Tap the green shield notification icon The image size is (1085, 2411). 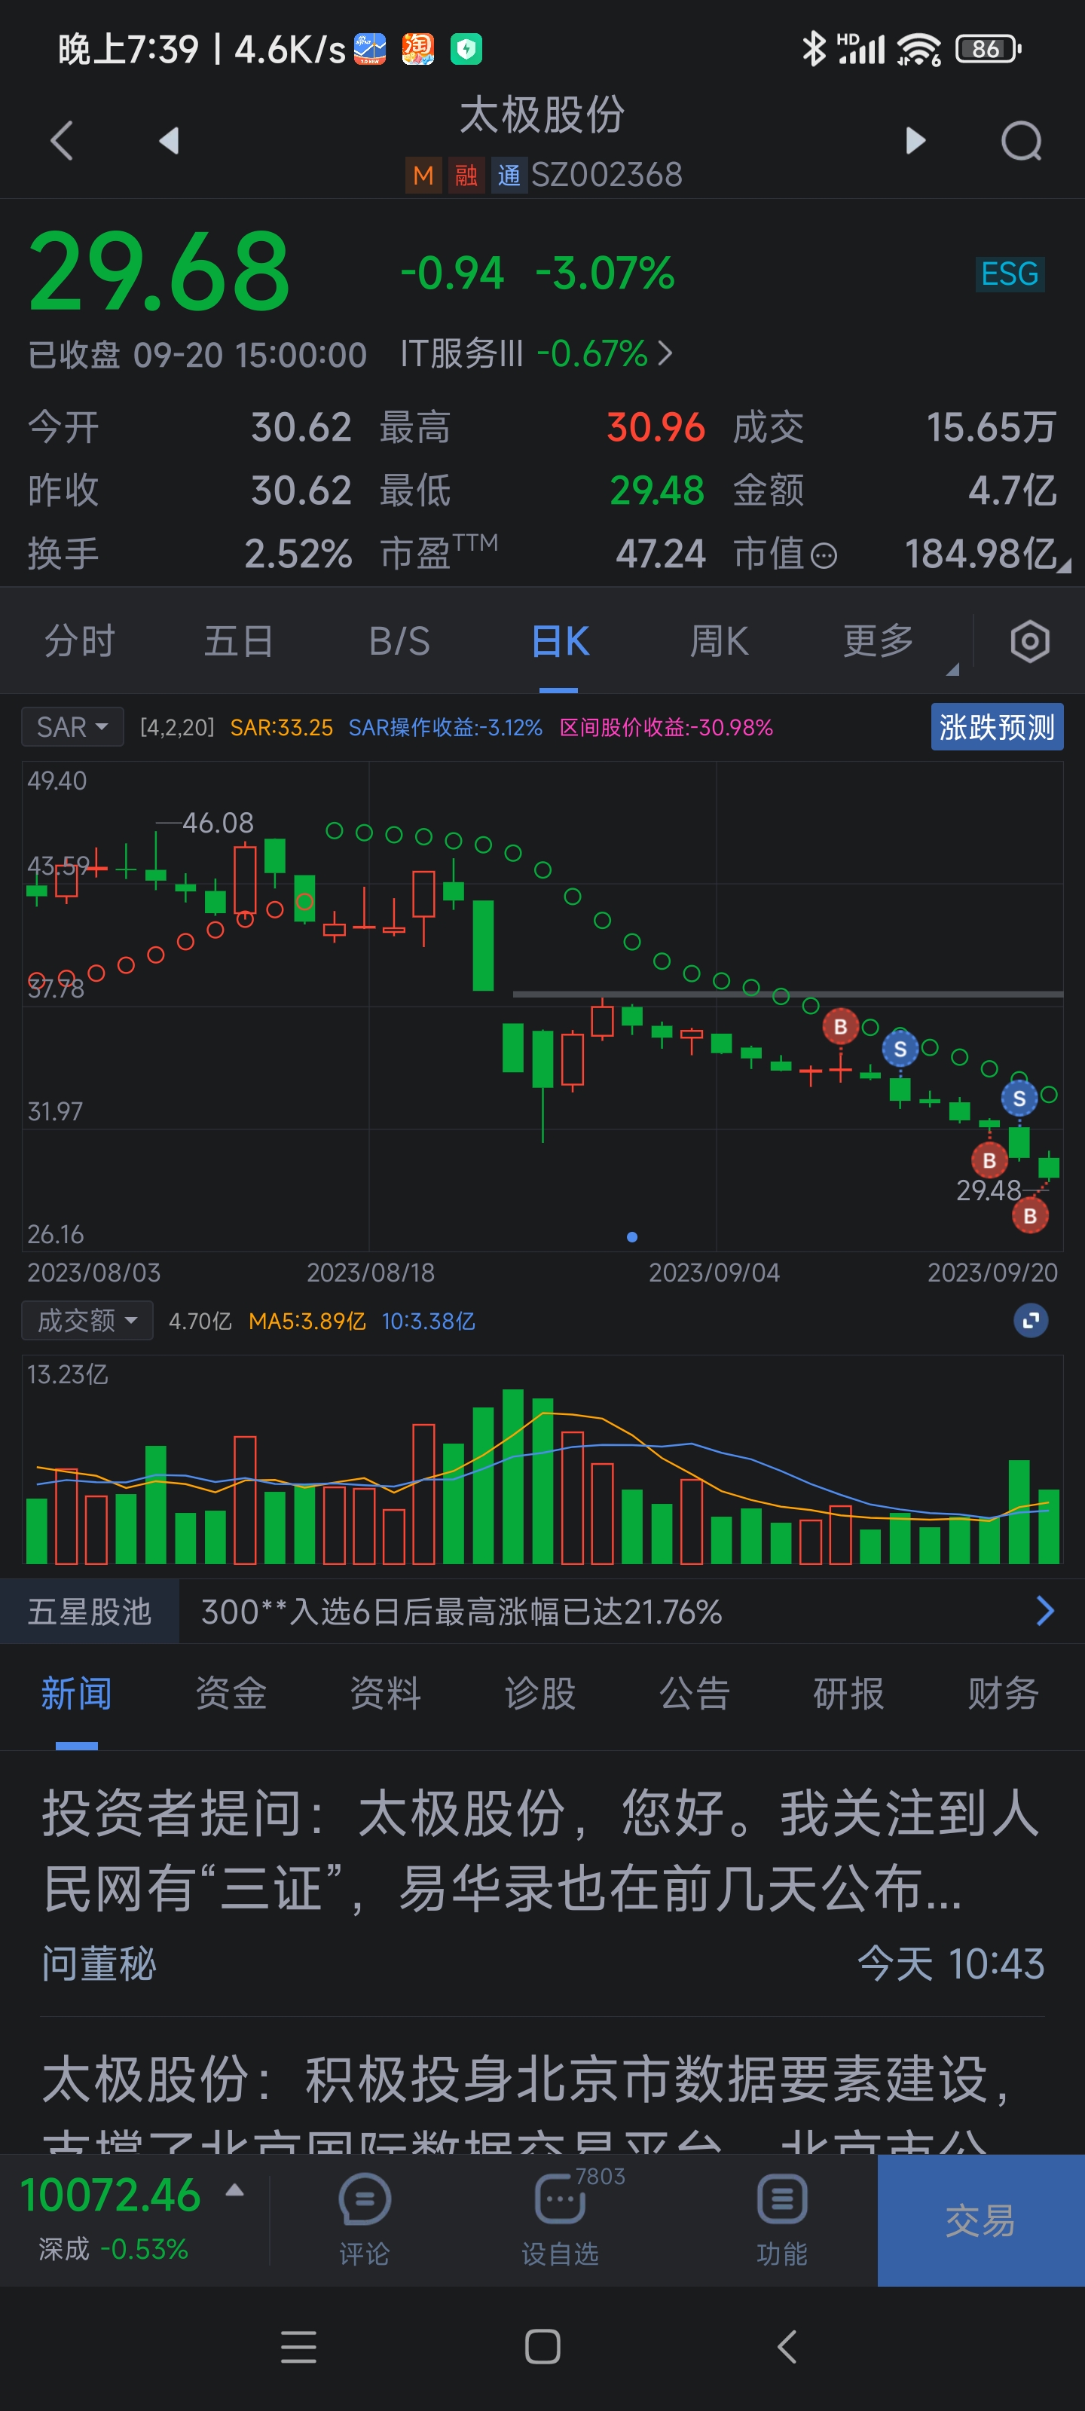click(466, 49)
